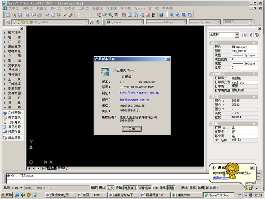Screen dimensions: 265x199
Task: Click the Select Objects icon in properties panel
Action: (250, 35)
